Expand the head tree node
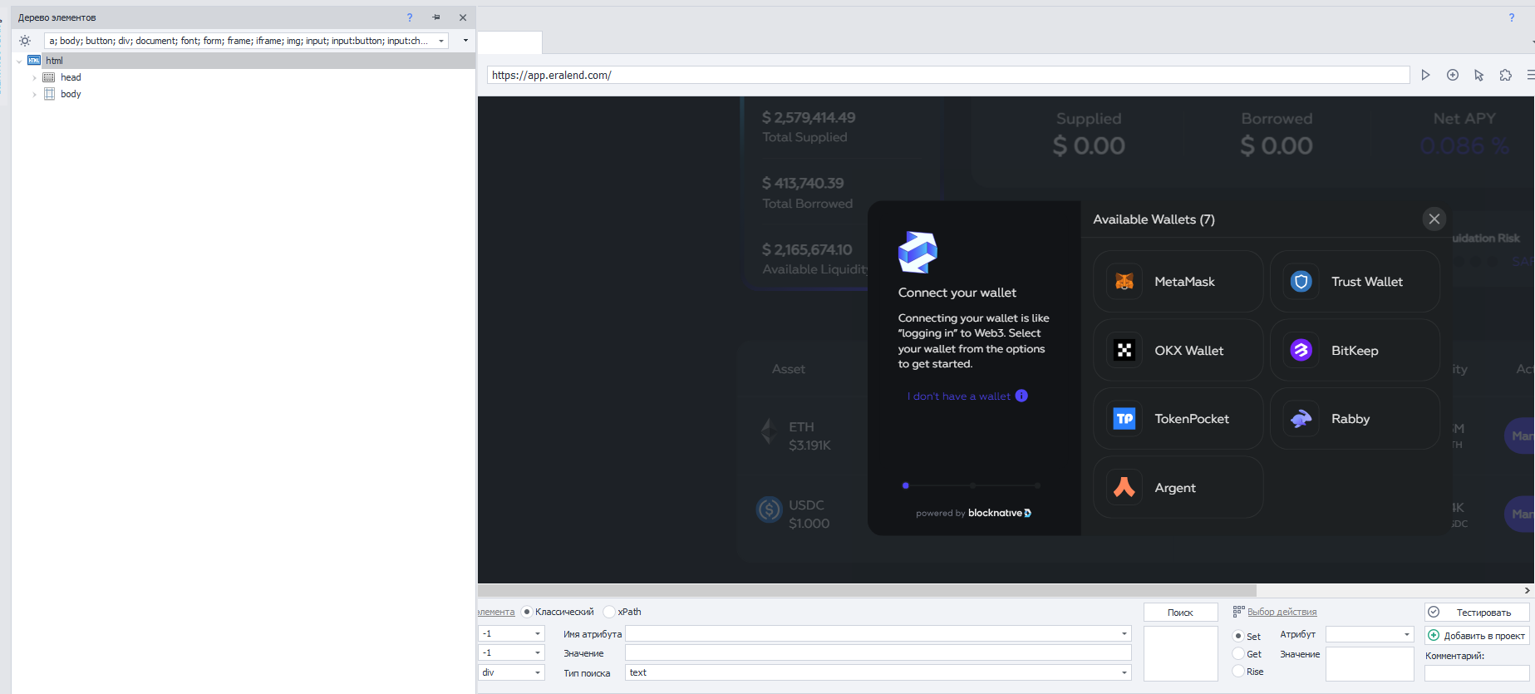Image resolution: width=1535 pixels, height=694 pixels. click(x=34, y=77)
